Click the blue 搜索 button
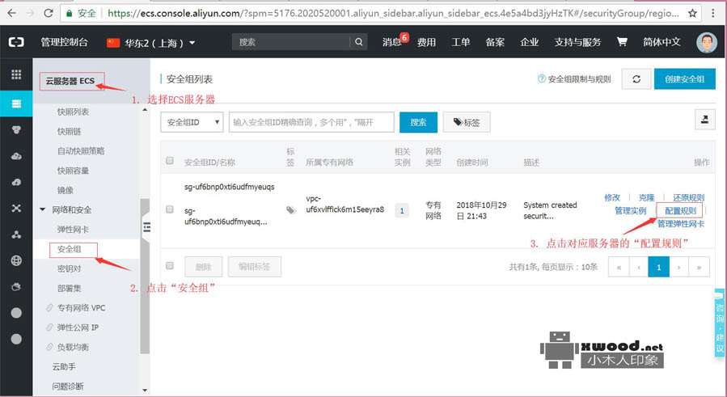This screenshot has width=727, height=397. pyautogui.click(x=418, y=122)
